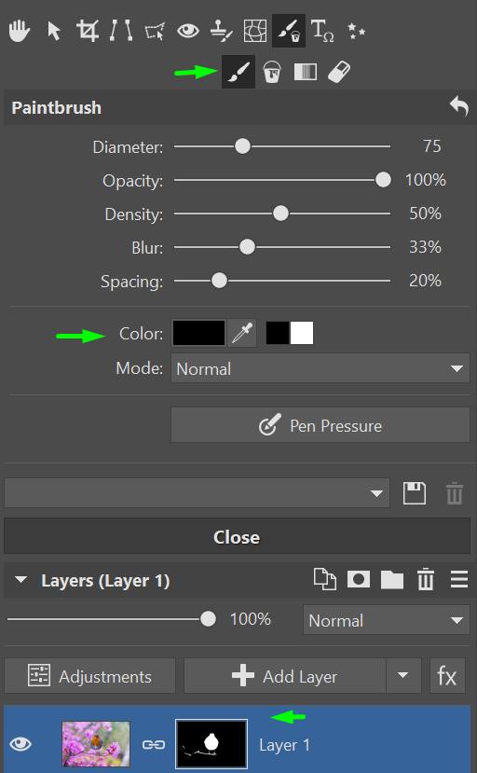Open the brush Mode dropdown
The image size is (477, 773).
coord(320,368)
